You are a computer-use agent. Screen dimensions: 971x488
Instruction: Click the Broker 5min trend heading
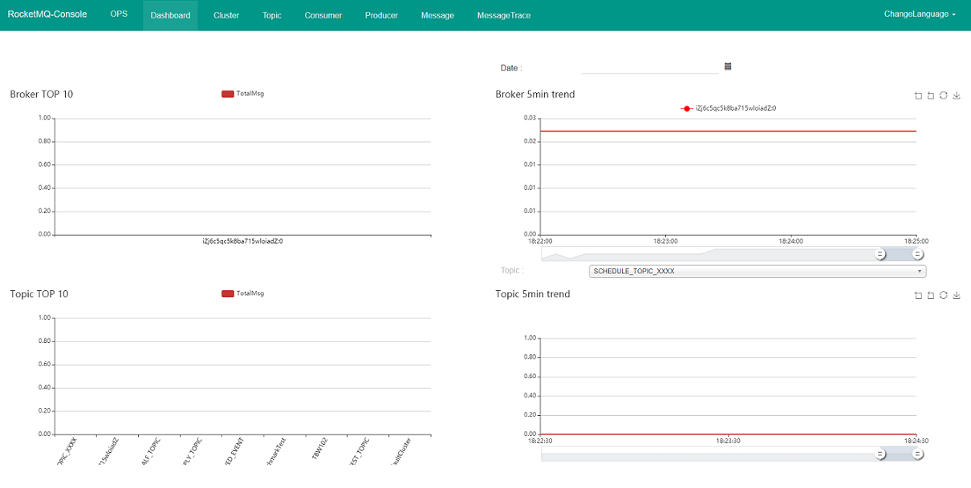[535, 95]
